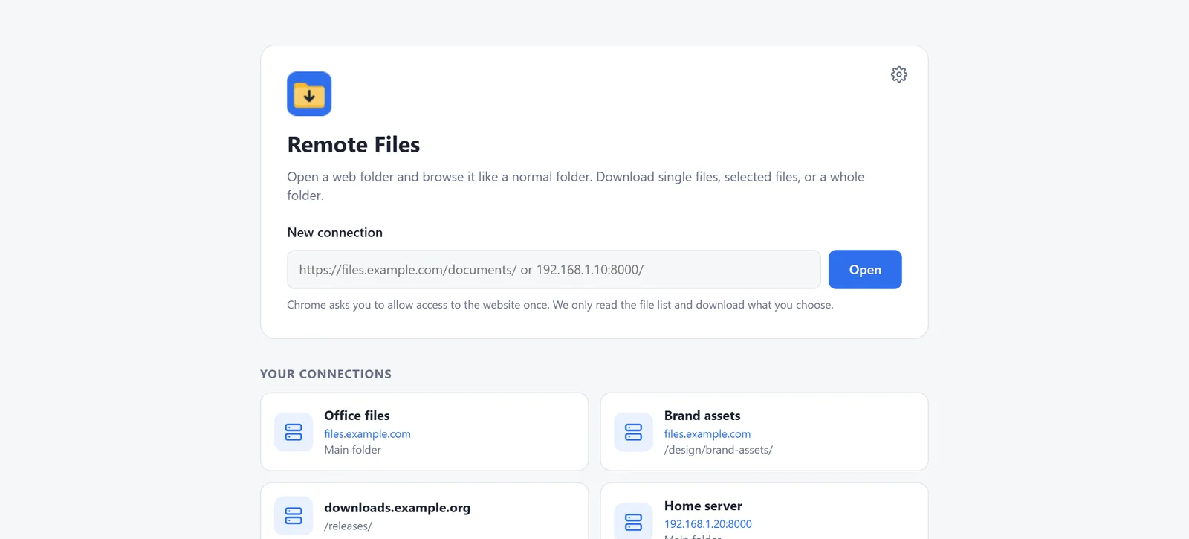Open the settings gear icon
Image resolution: width=1189 pixels, height=539 pixels.
tap(899, 74)
